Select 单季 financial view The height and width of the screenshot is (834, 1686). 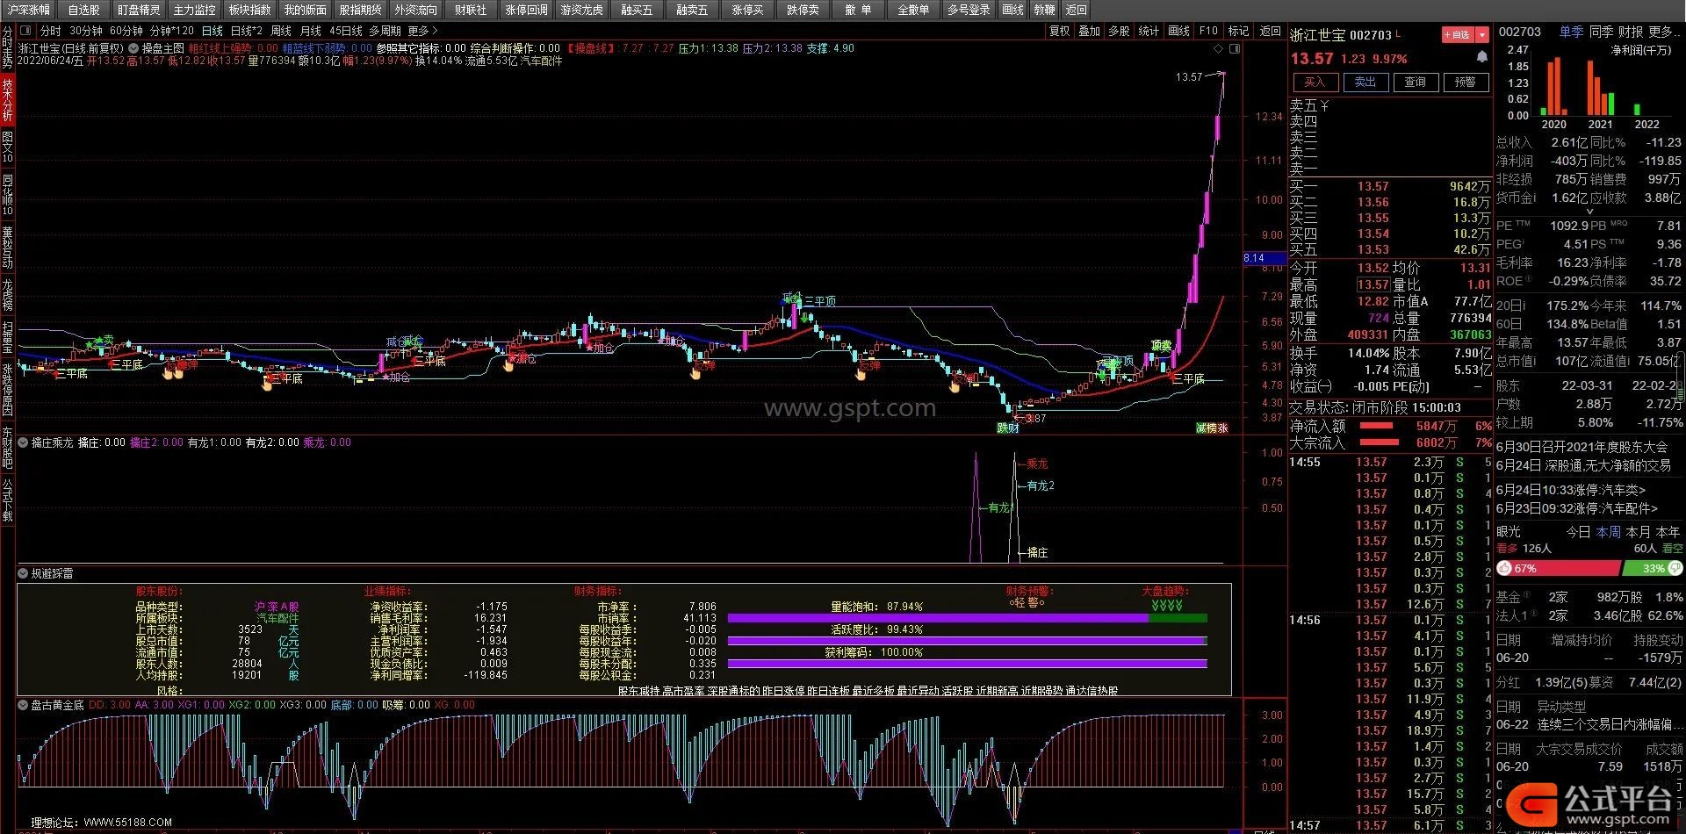[1572, 32]
